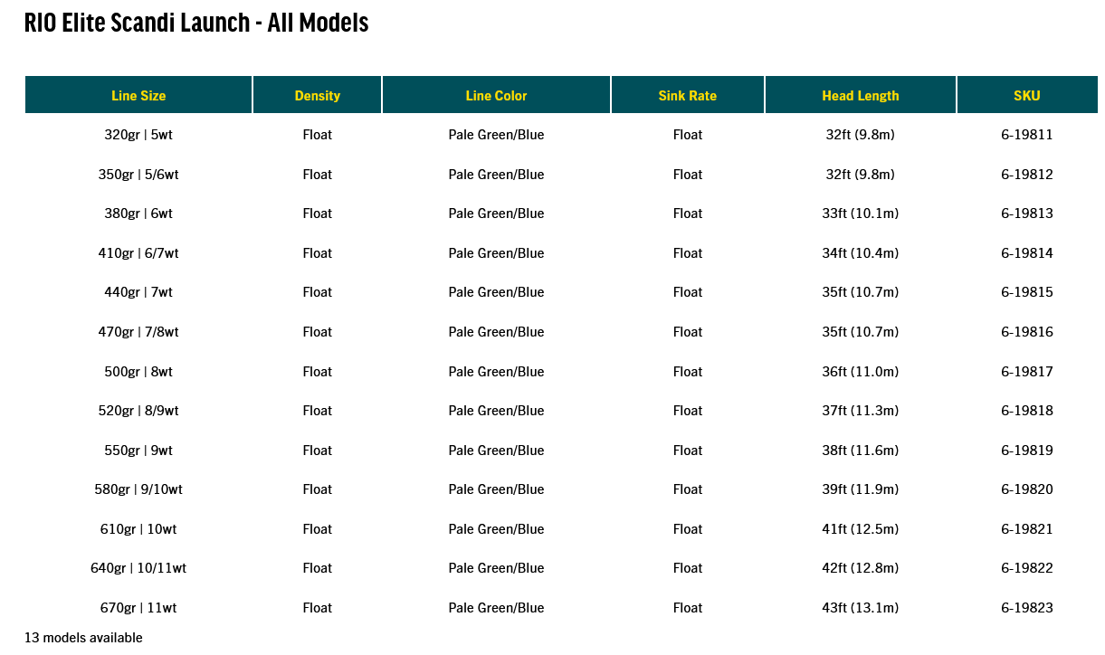The width and height of the screenshot is (1105, 655).
Task: Click the 610gr | 10wt line size cell
Action: coord(138,529)
